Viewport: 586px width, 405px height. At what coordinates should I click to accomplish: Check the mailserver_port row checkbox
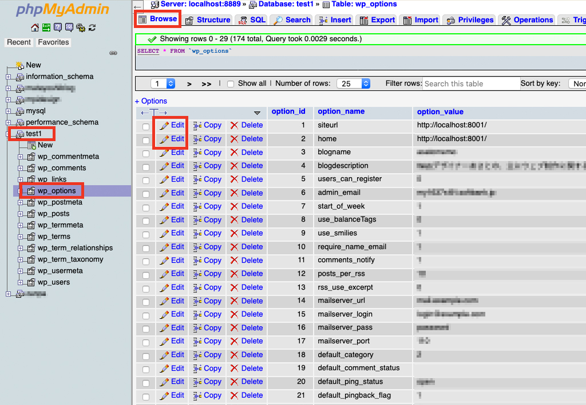(x=146, y=342)
